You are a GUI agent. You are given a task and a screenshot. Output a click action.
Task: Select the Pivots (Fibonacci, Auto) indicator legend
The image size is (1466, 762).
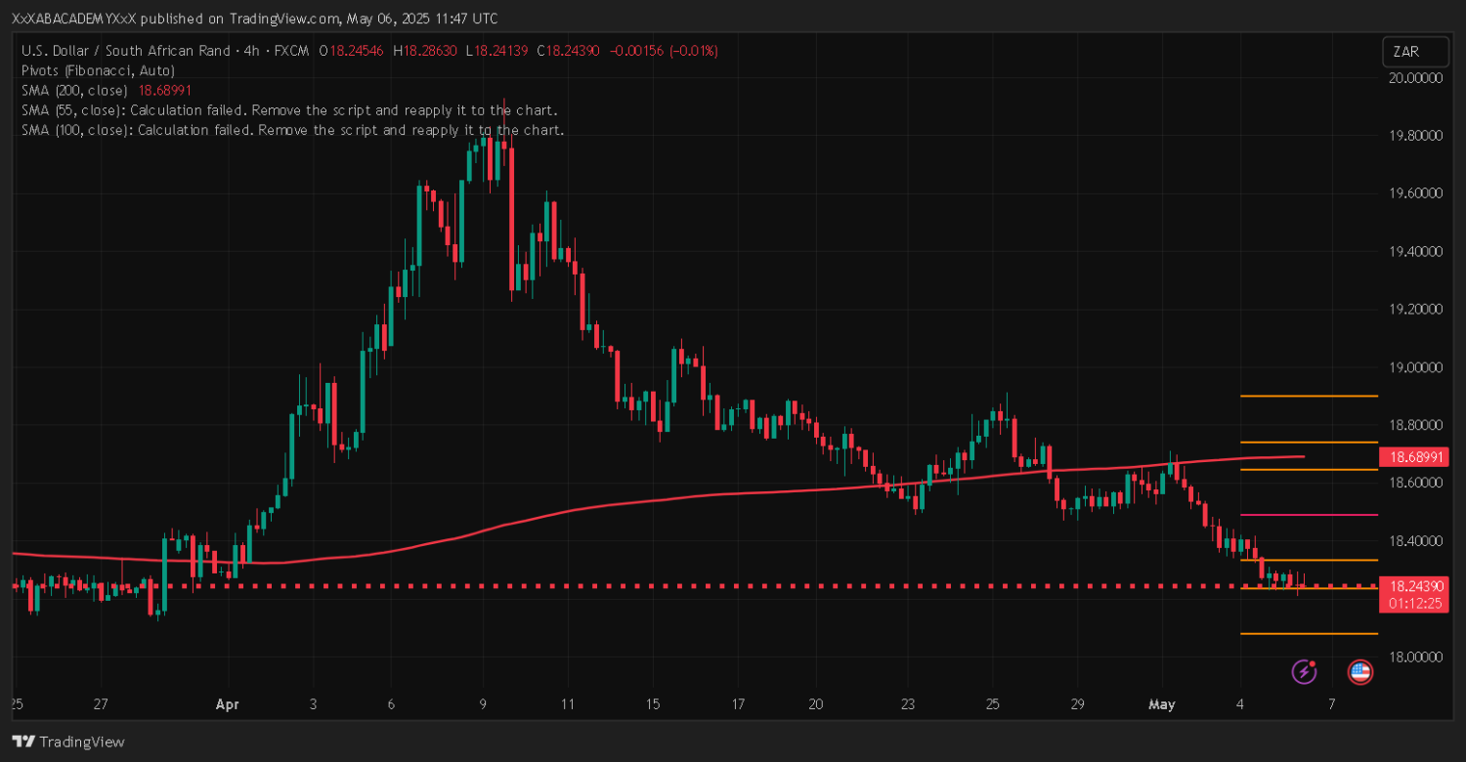pos(98,70)
